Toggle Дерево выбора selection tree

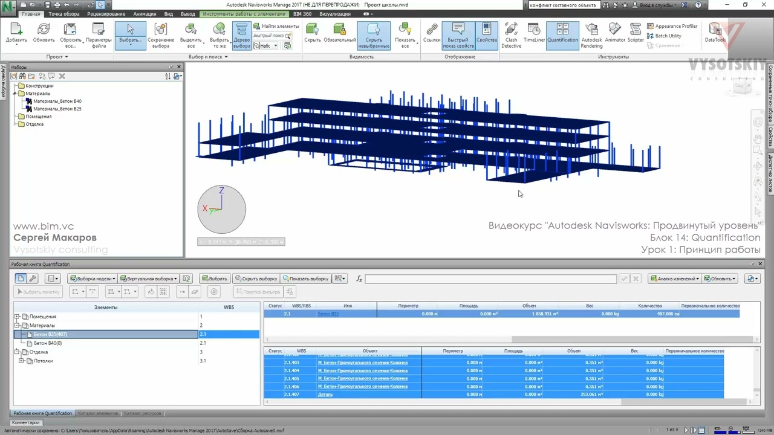pyautogui.click(x=241, y=35)
